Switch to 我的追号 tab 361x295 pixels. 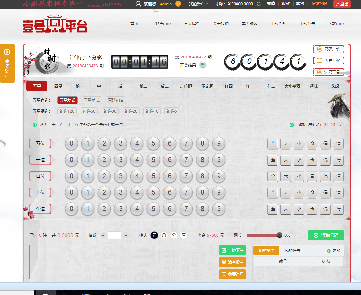pyautogui.click(x=292, y=251)
